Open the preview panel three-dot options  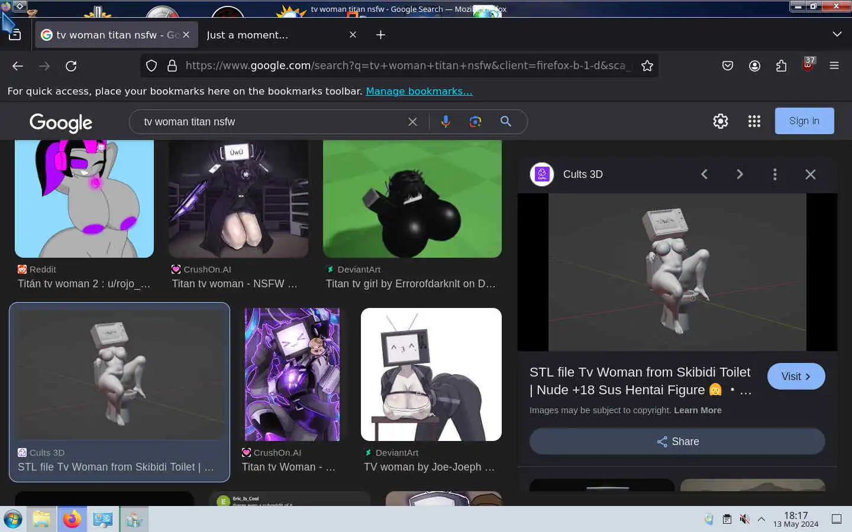point(775,174)
